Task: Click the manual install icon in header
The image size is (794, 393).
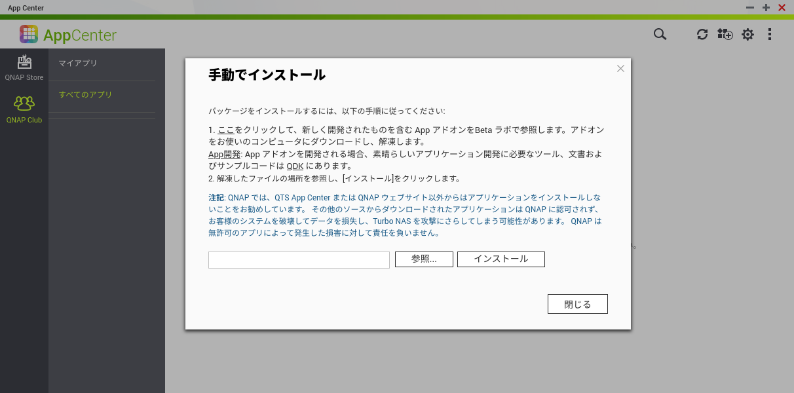Action: [725, 34]
